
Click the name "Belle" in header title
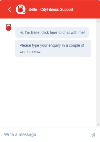tap(33, 9)
